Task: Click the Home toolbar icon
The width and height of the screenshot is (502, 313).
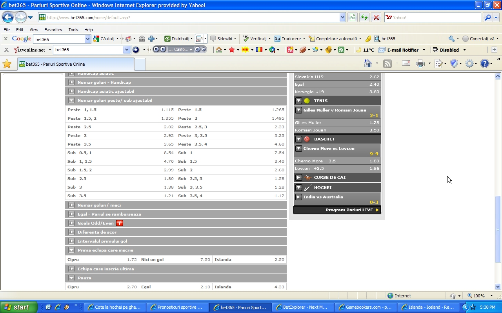Action: (x=367, y=63)
